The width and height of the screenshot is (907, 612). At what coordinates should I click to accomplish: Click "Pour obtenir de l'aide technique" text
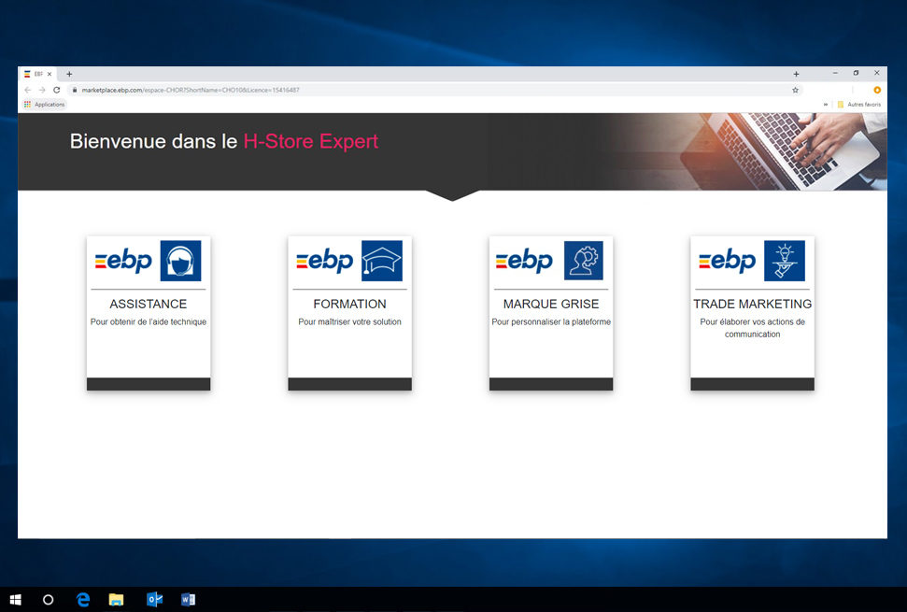point(149,321)
